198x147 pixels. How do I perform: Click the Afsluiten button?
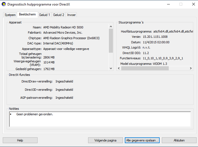[179, 140]
